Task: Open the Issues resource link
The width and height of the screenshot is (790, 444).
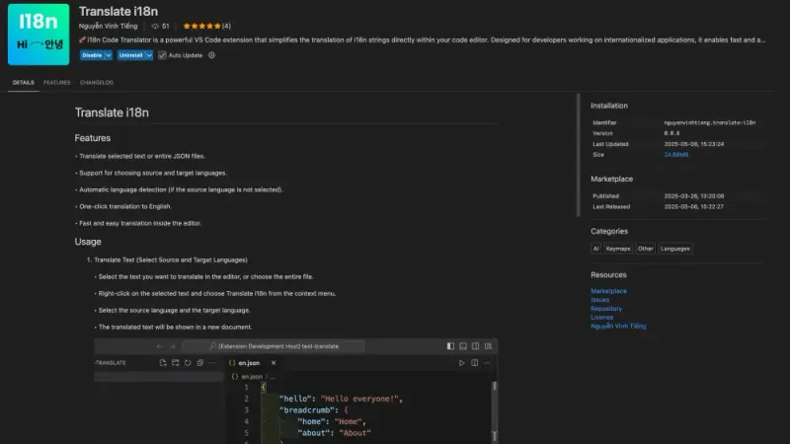Action: 599,300
